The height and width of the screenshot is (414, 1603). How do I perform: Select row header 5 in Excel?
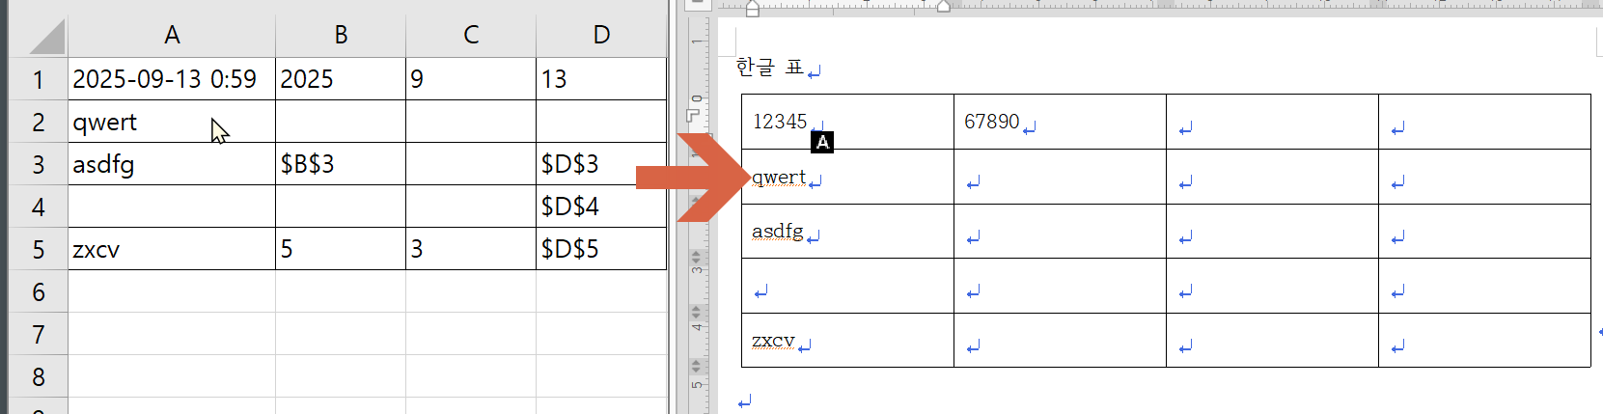point(39,249)
